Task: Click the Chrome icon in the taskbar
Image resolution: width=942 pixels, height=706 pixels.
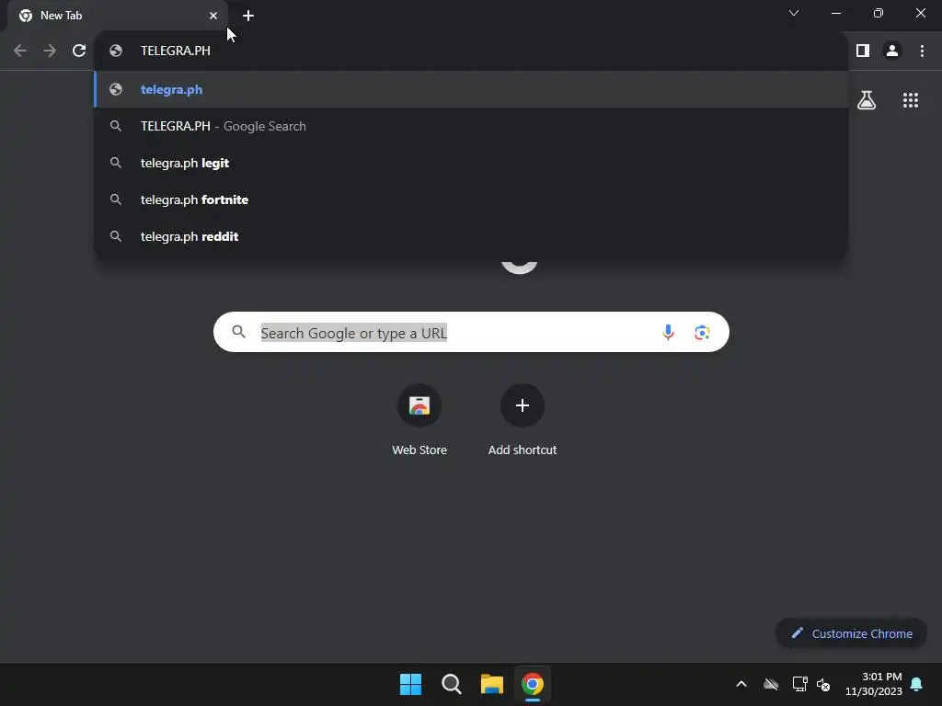Action: [x=533, y=684]
